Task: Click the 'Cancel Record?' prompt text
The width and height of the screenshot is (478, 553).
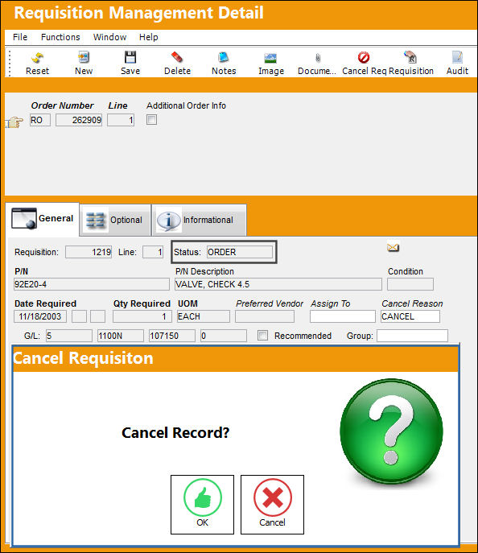Action: click(x=175, y=433)
